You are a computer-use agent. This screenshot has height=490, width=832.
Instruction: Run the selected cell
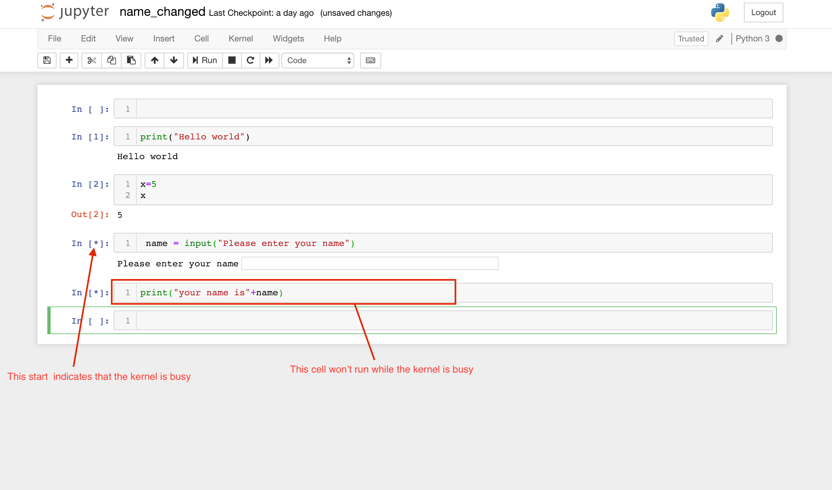(x=204, y=61)
